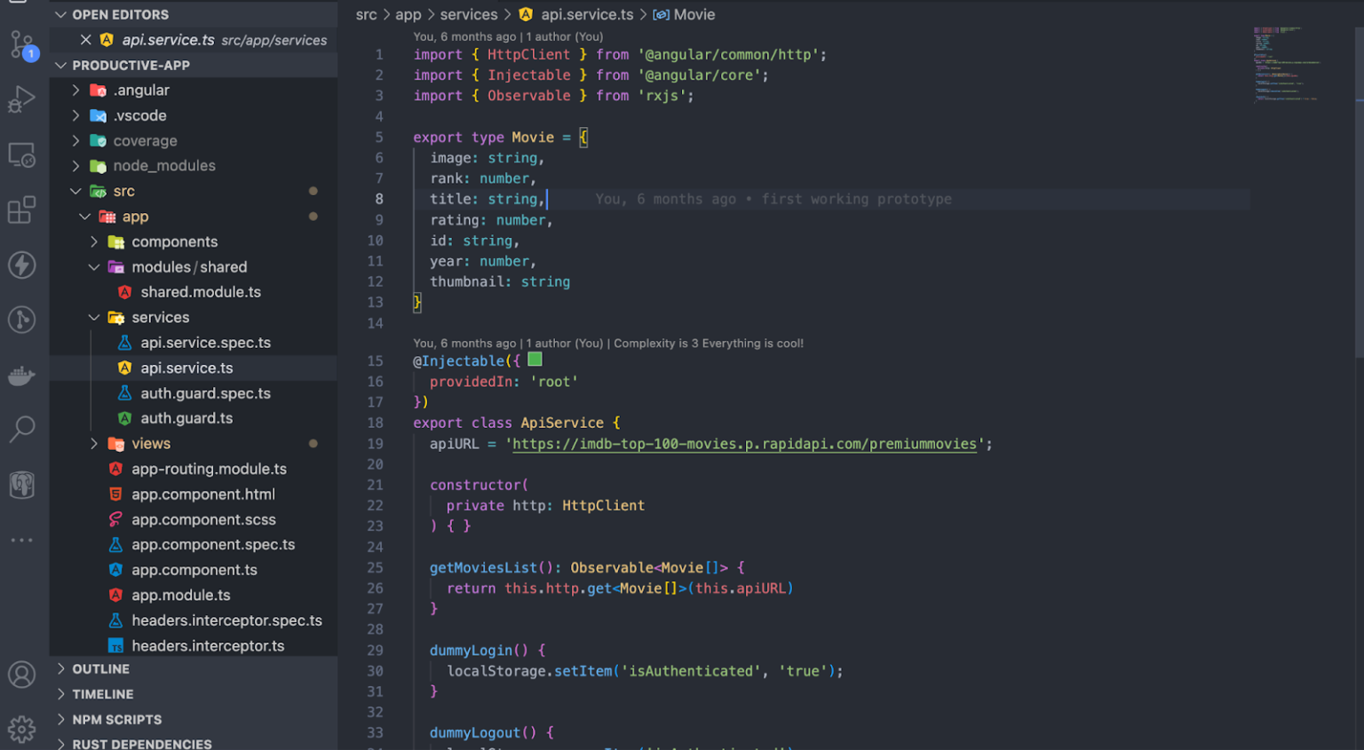Follow the imdb-top-100-movies API URL link

(744, 444)
